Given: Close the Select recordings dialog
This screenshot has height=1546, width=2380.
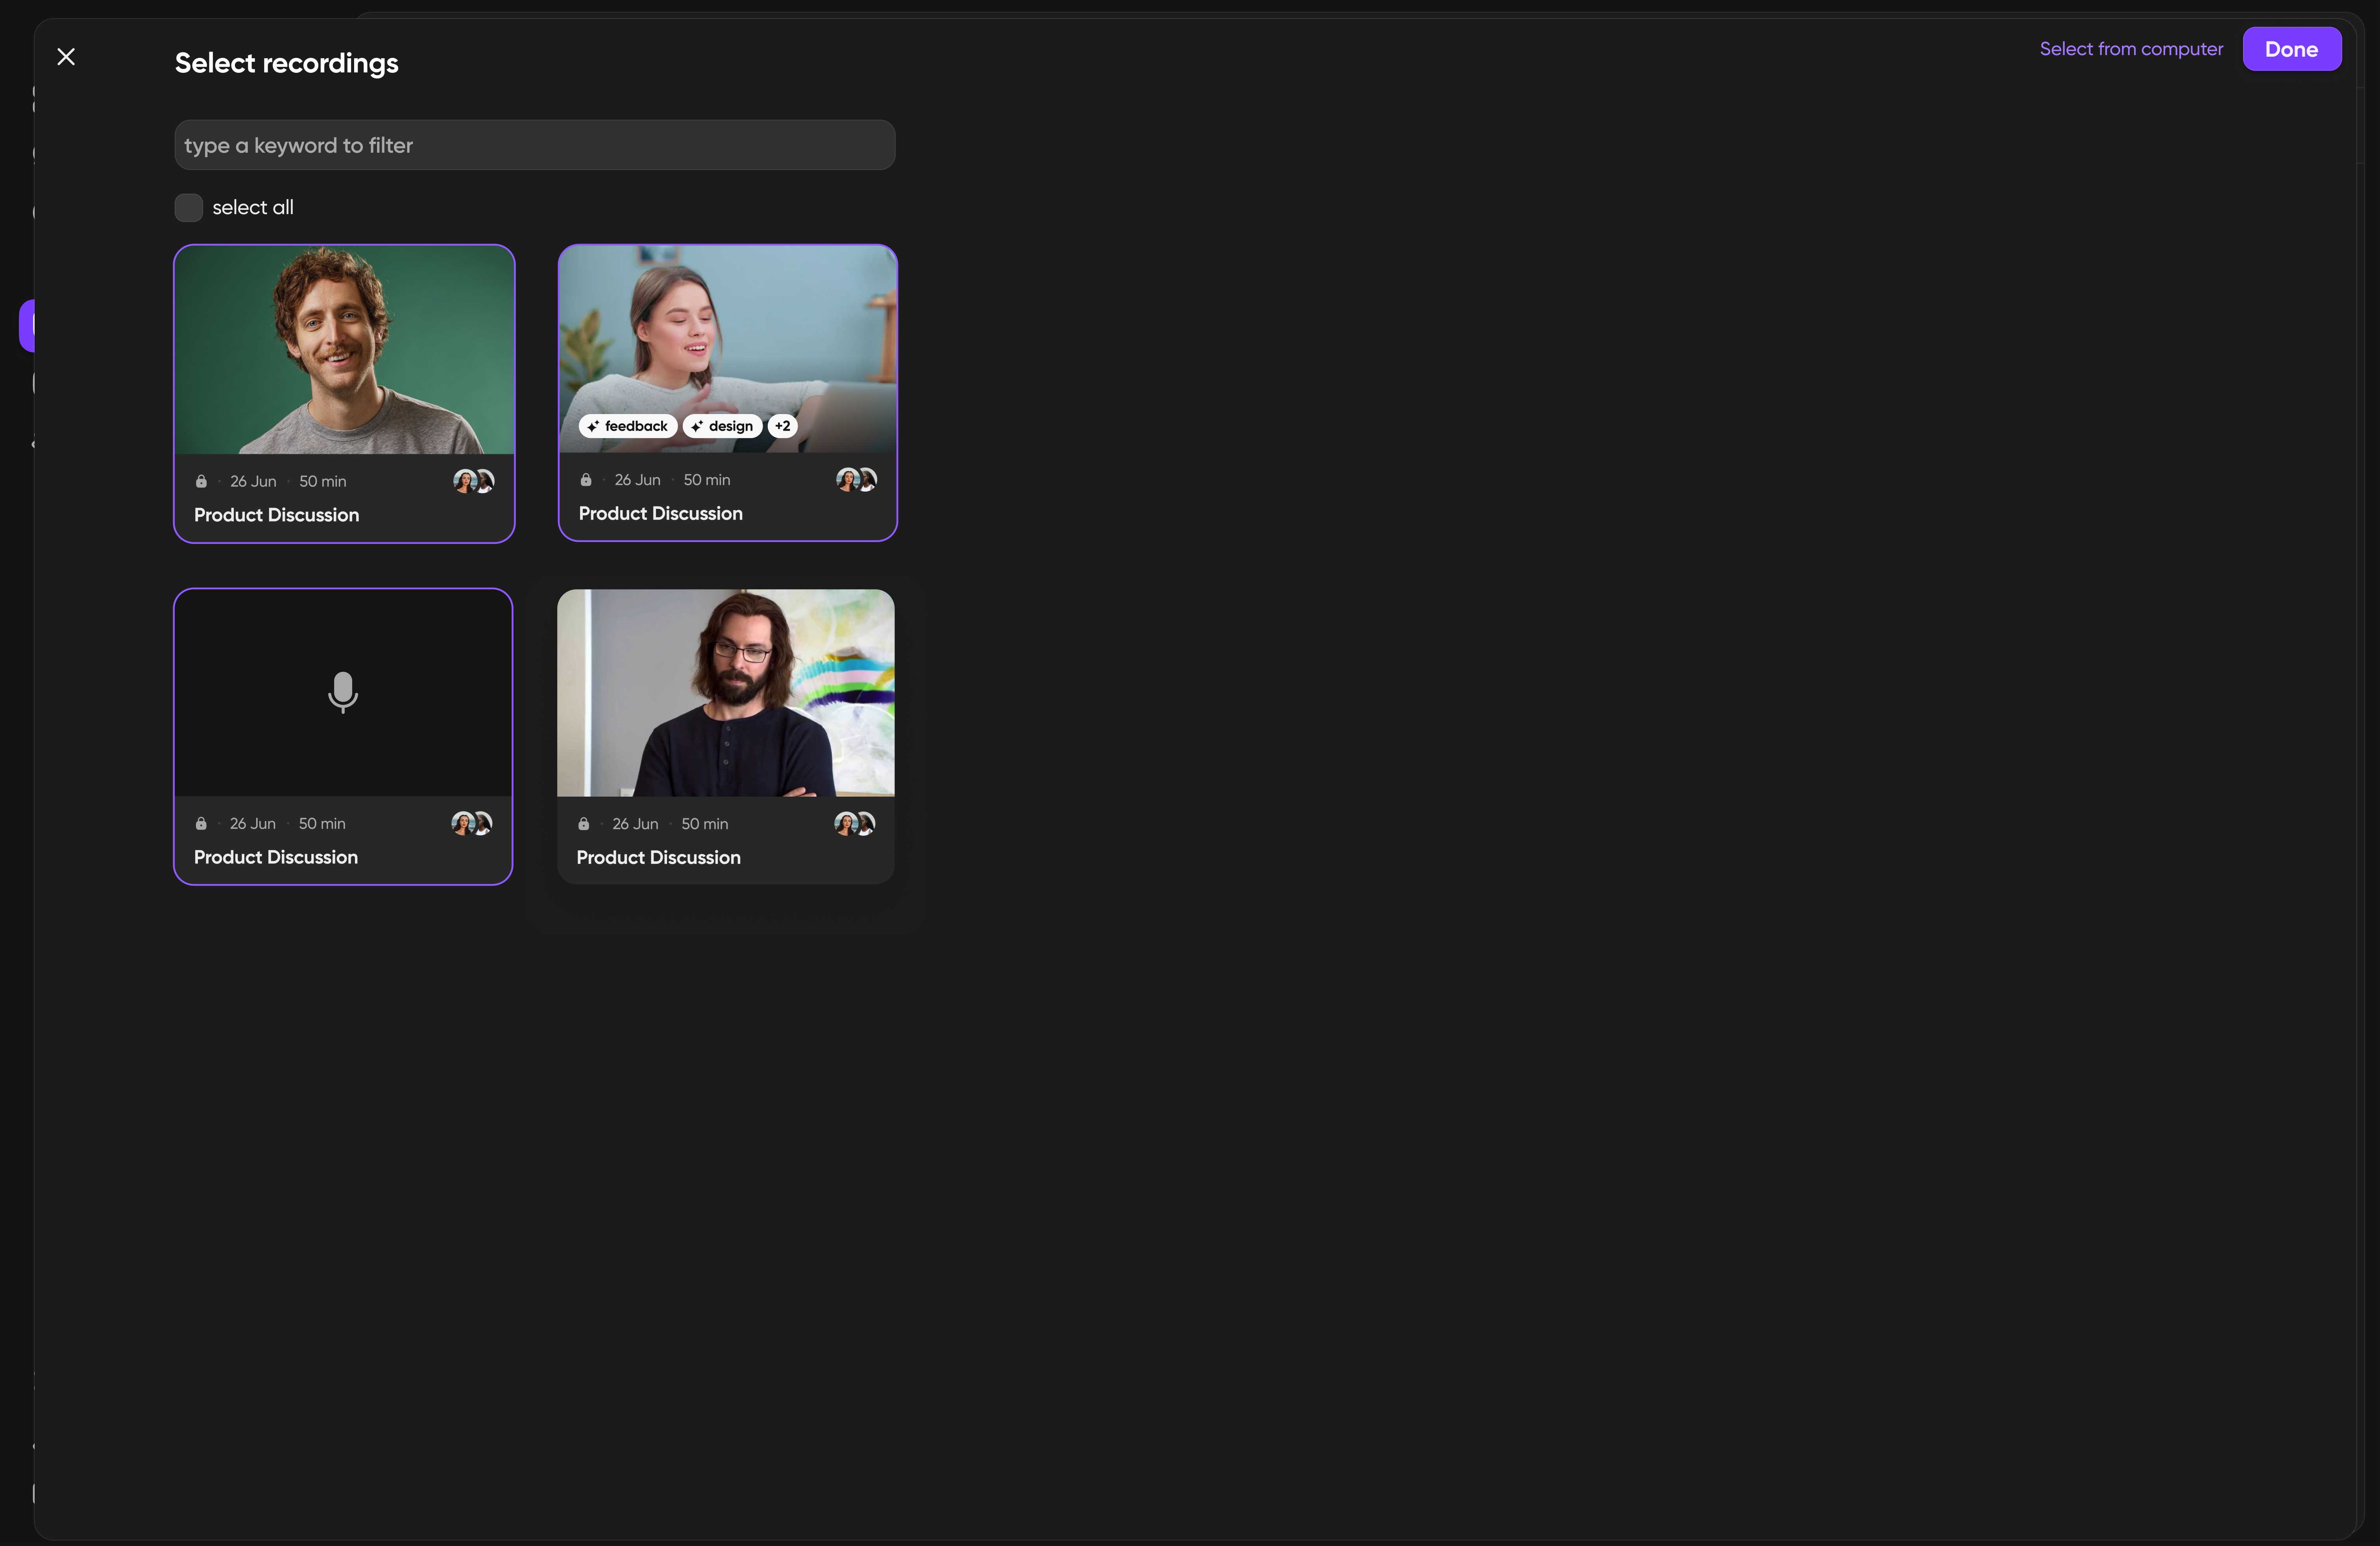Looking at the screenshot, I should pyautogui.click(x=66, y=57).
